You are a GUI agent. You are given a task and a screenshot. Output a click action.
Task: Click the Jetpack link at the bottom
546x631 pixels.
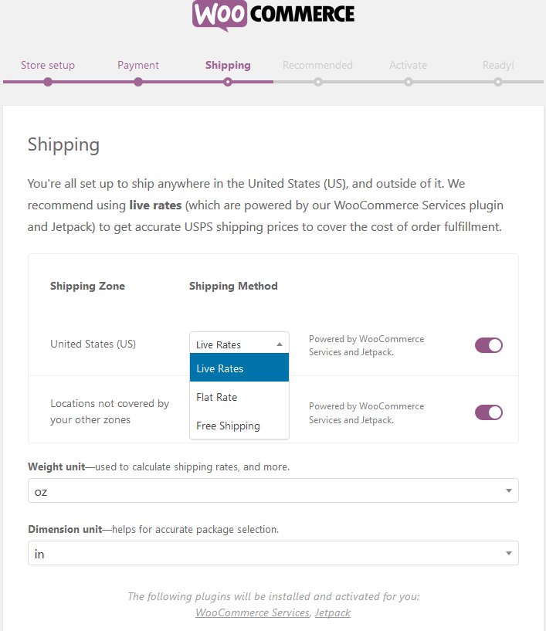[x=332, y=612]
